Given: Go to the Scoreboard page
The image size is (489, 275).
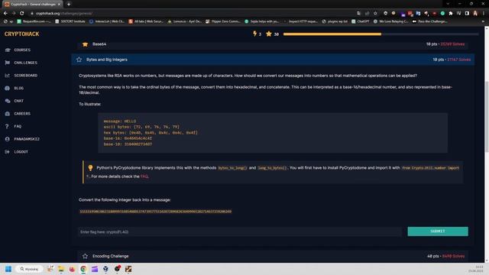Looking at the screenshot, I should [x=25, y=76].
